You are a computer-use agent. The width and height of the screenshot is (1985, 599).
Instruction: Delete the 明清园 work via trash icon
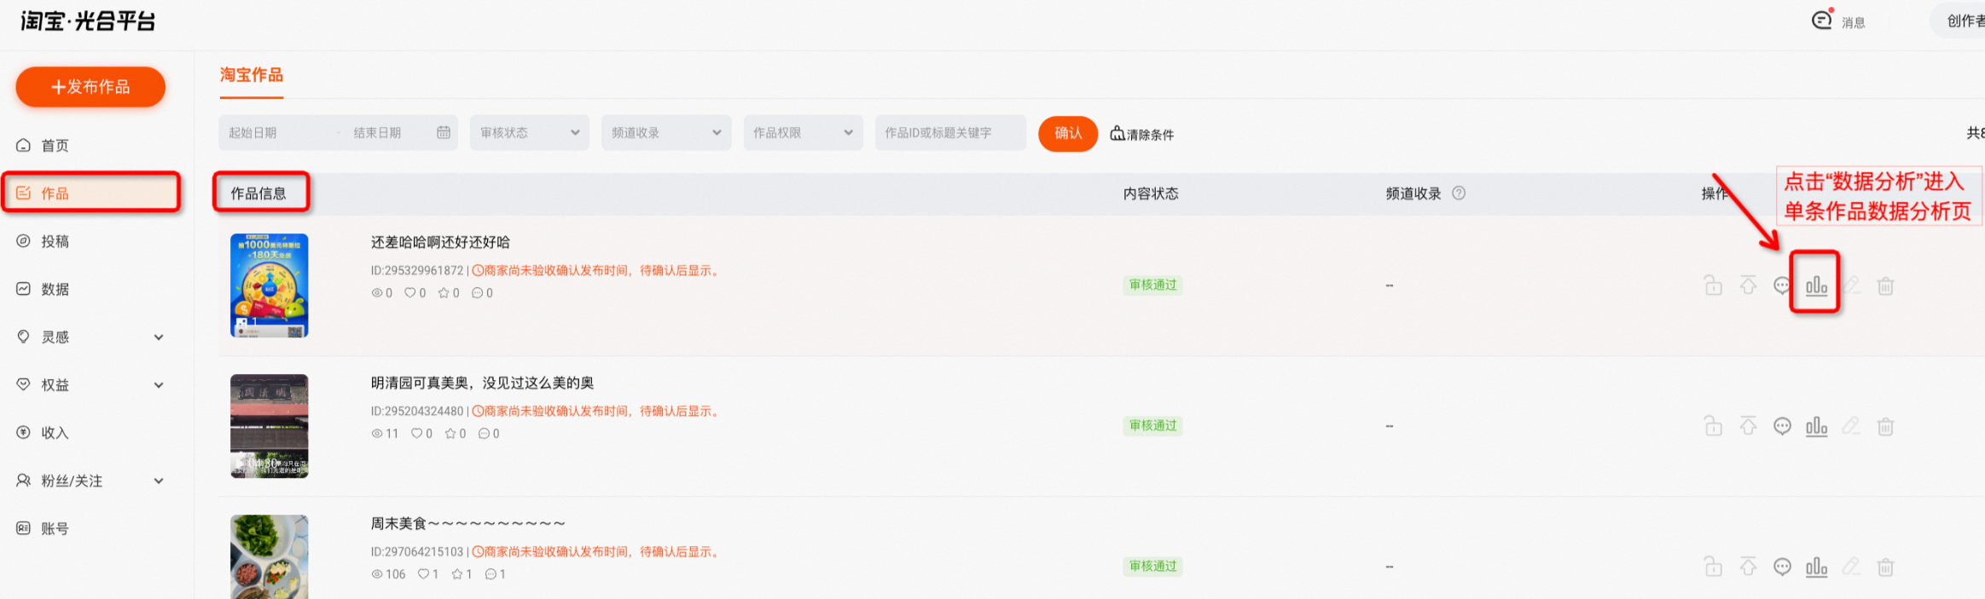click(x=1885, y=426)
